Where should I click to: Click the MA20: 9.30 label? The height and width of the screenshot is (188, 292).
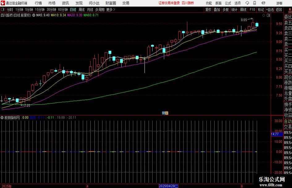click(75, 15)
